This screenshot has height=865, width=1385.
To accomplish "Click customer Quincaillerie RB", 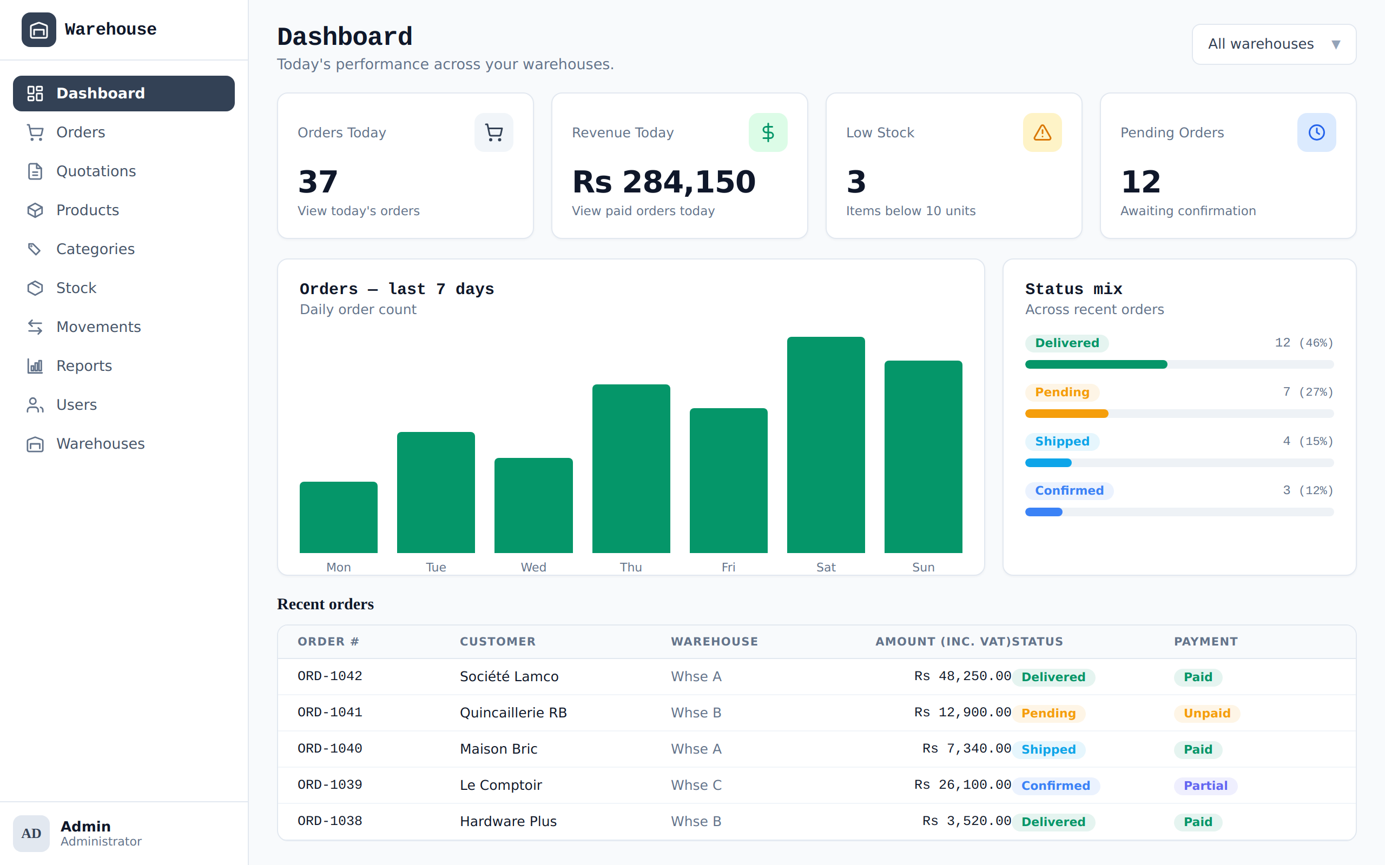I will point(513,713).
